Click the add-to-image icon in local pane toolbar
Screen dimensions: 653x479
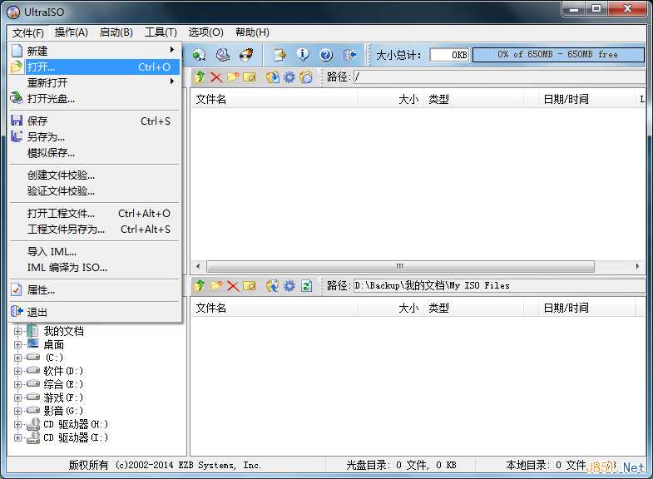tap(273, 285)
